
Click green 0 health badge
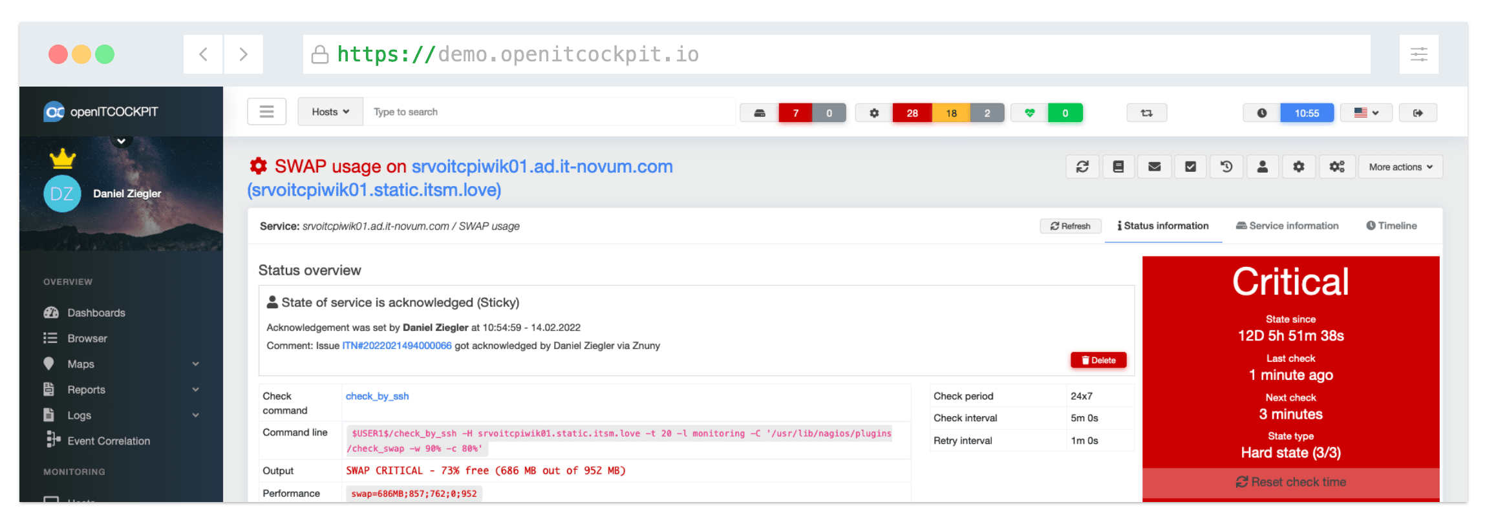tap(1065, 113)
